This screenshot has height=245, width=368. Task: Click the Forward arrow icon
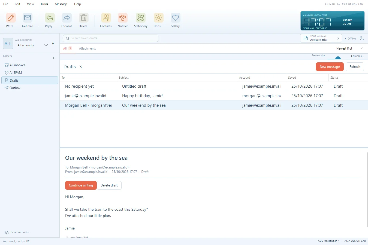67,18
